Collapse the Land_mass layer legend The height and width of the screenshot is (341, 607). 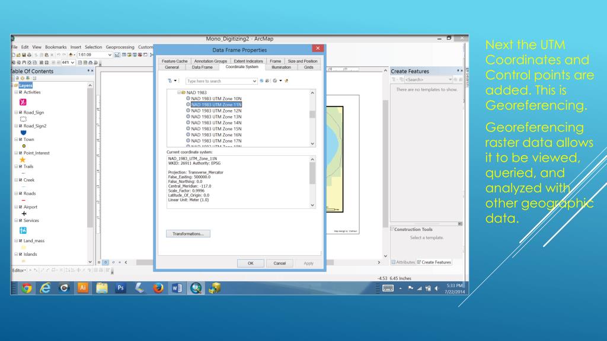(x=16, y=241)
